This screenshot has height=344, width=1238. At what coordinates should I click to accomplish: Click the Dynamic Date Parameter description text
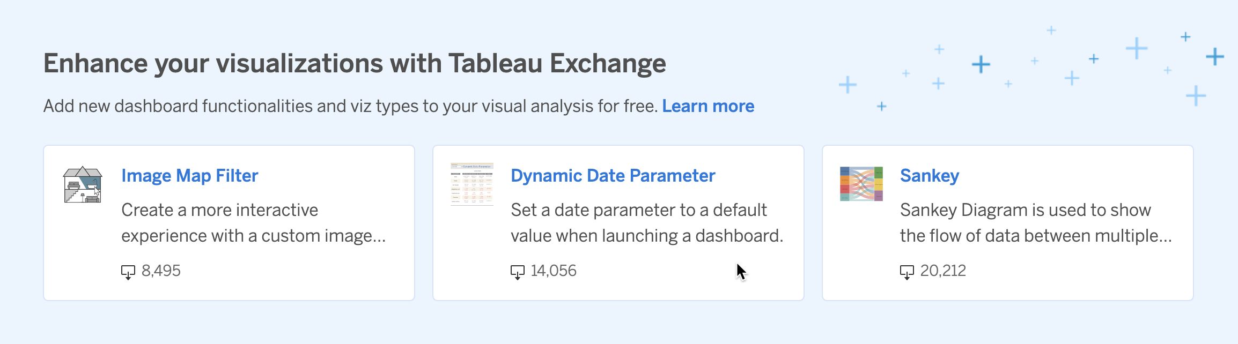pos(646,223)
